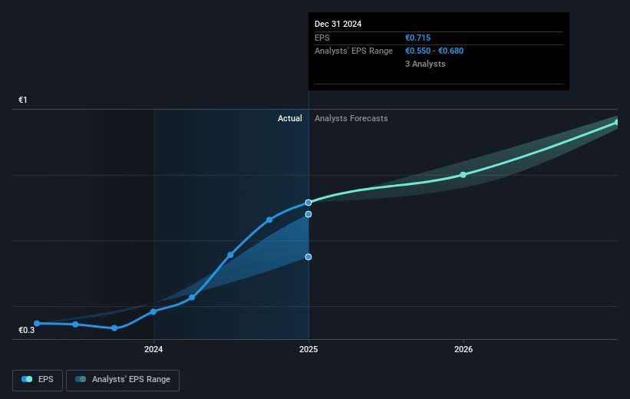Click the EPS data point just before 2025
The height and width of the screenshot is (399, 630).
coord(269,219)
